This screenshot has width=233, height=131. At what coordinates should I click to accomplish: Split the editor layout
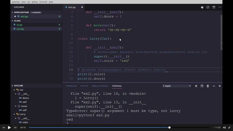point(214,7)
